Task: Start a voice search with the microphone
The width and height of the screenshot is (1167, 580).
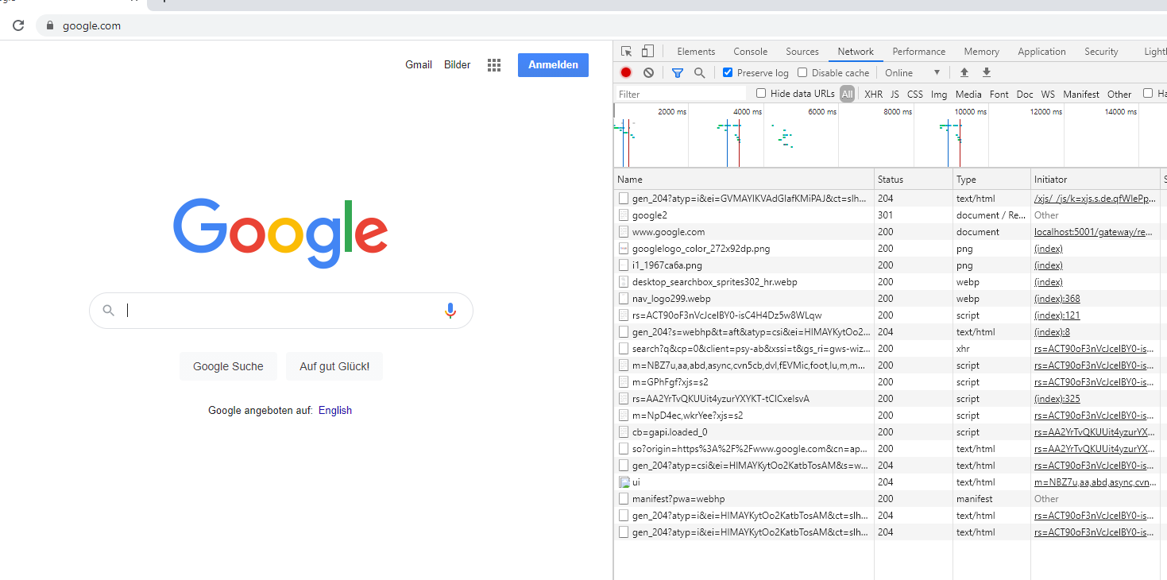Action: coord(450,310)
